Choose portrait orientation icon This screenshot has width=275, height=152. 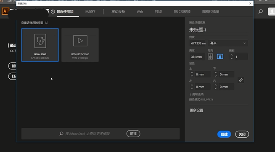tap(210, 57)
